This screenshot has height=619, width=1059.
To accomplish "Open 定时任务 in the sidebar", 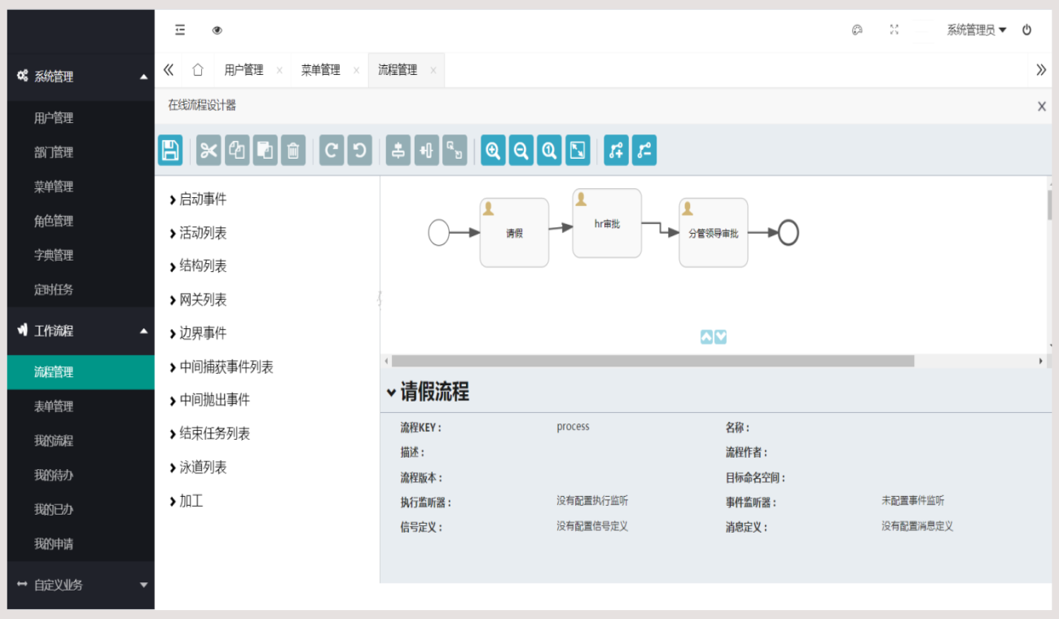I will (81, 289).
